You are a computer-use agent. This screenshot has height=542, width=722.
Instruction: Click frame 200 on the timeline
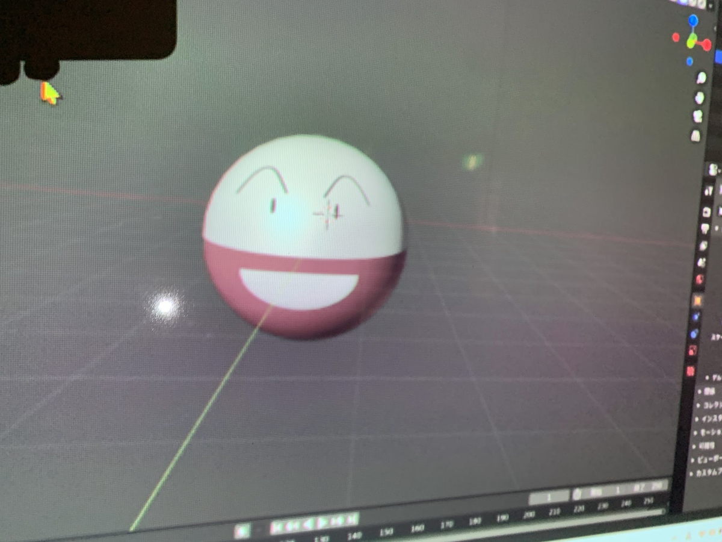[x=529, y=515]
